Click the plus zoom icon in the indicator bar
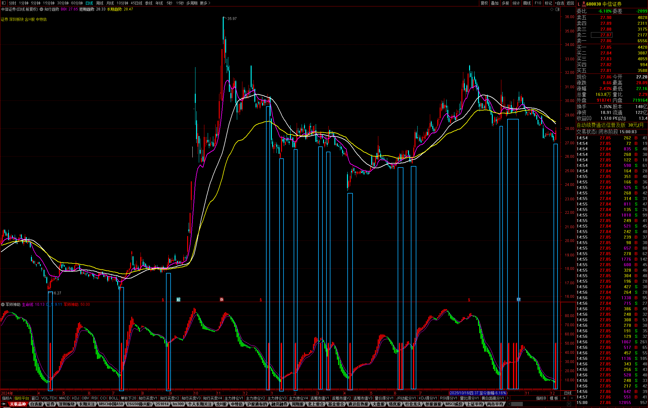 click(x=564, y=398)
